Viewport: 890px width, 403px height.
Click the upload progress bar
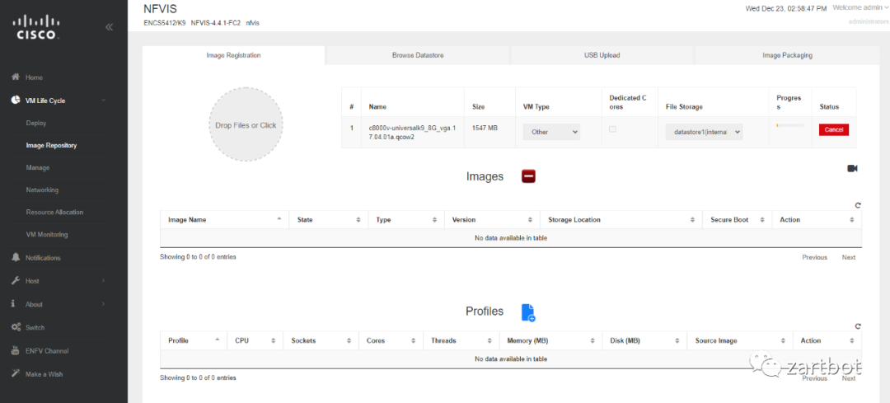point(789,125)
